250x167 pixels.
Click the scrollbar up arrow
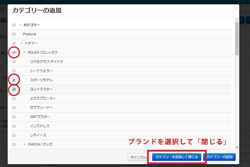[237, 20]
